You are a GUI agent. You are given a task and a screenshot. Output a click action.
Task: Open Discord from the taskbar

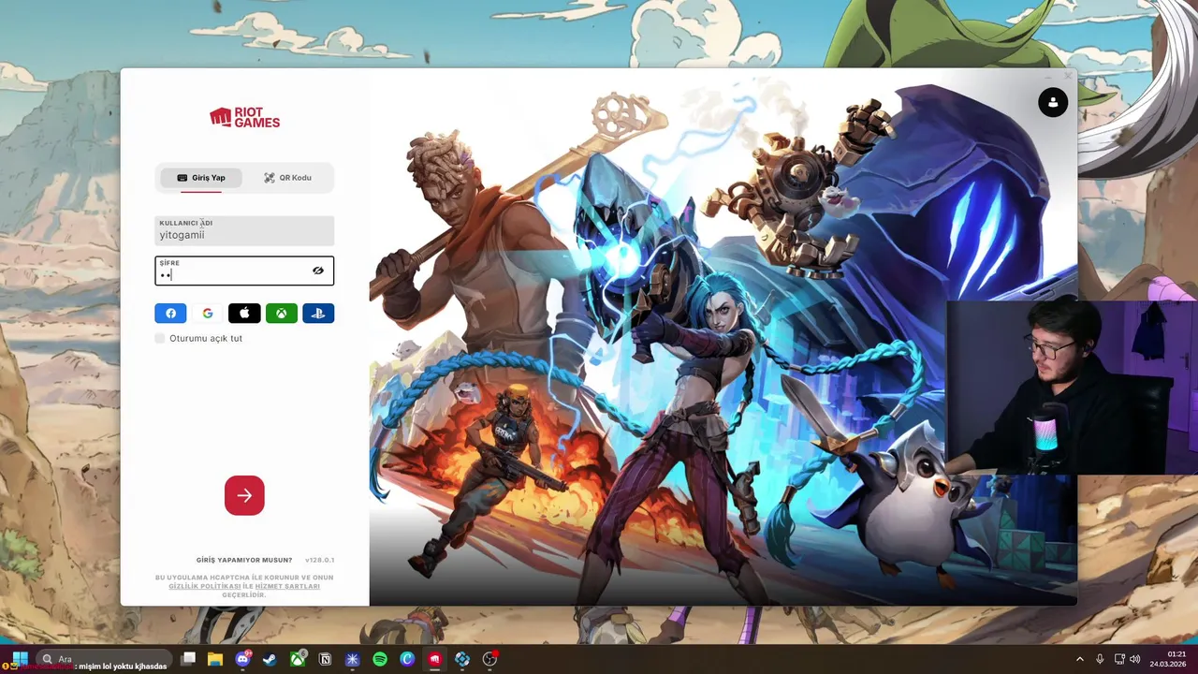pyautogui.click(x=243, y=659)
